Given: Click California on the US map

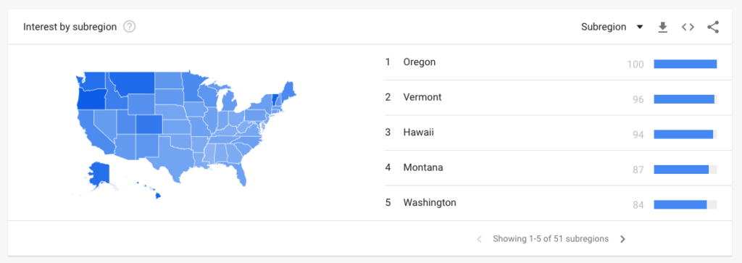Looking at the screenshot, I should (92, 130).
